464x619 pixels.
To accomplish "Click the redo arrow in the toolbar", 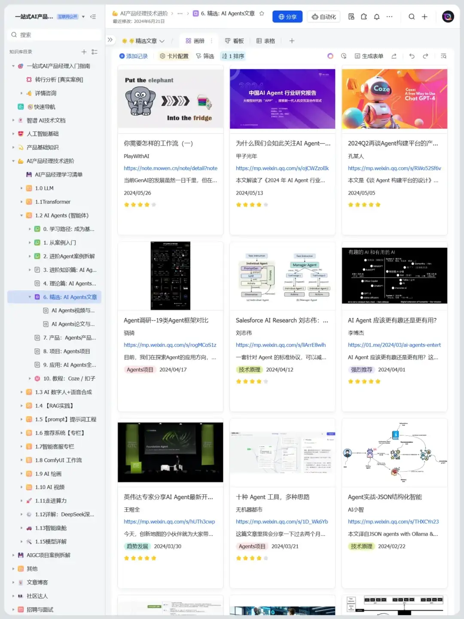I will 425,56.
